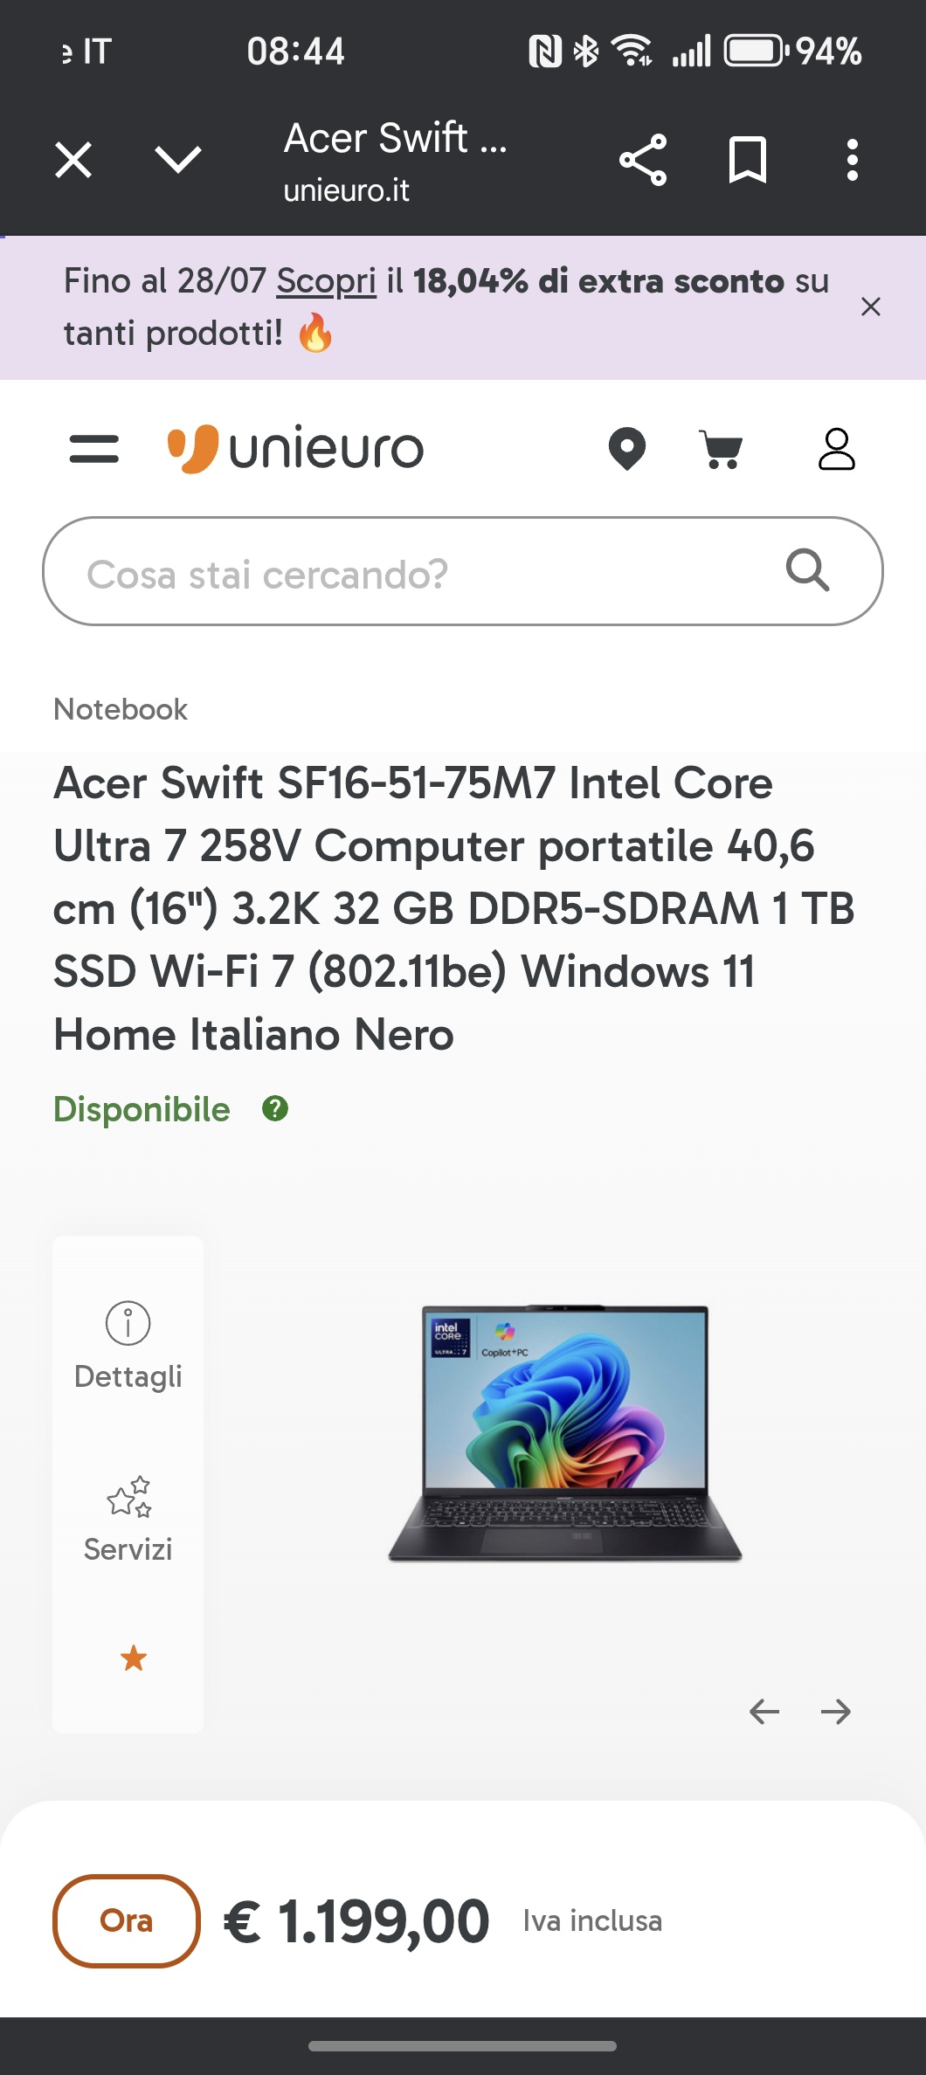Click the Notebook breadcrumb link
The width and height of the screenshot is (926, 2075).
pyautogui.click(x=121, y=709)
